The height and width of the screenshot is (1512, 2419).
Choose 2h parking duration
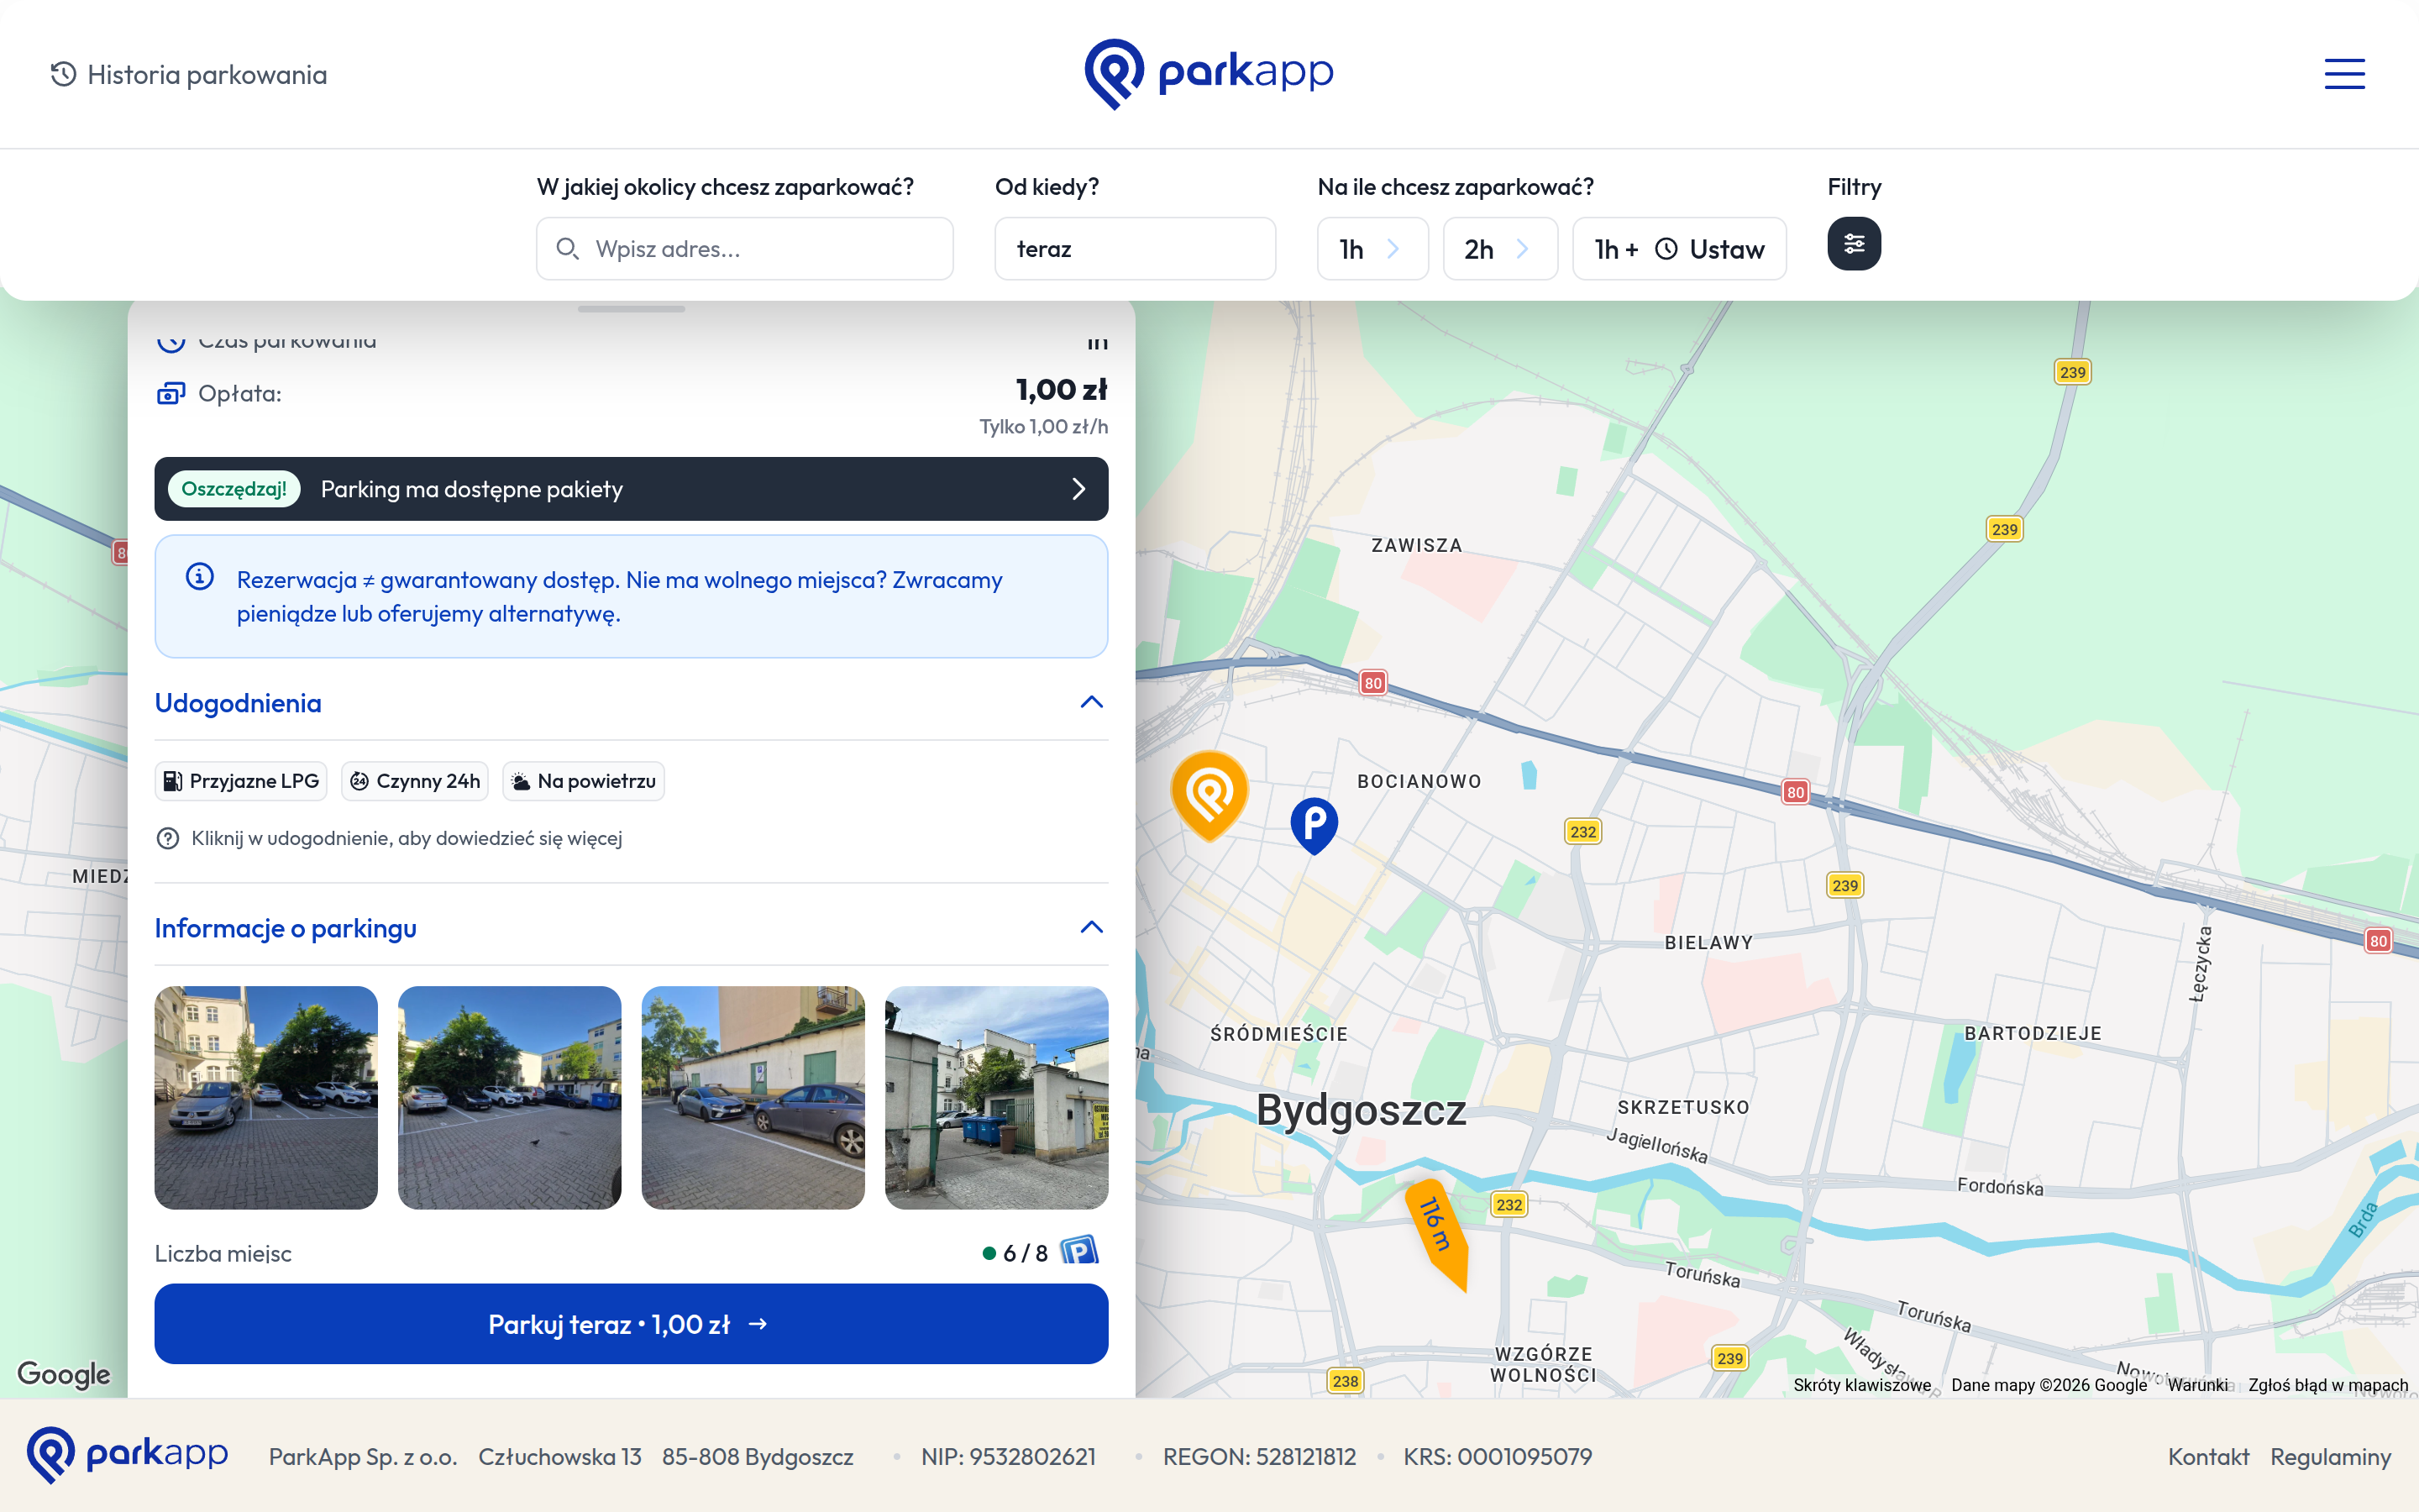point(1499,249)
